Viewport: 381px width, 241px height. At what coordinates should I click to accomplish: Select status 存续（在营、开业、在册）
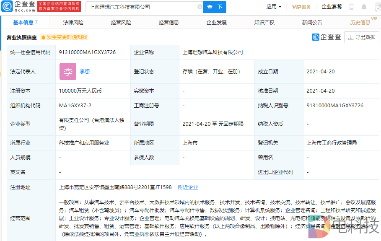pos(211,71)
